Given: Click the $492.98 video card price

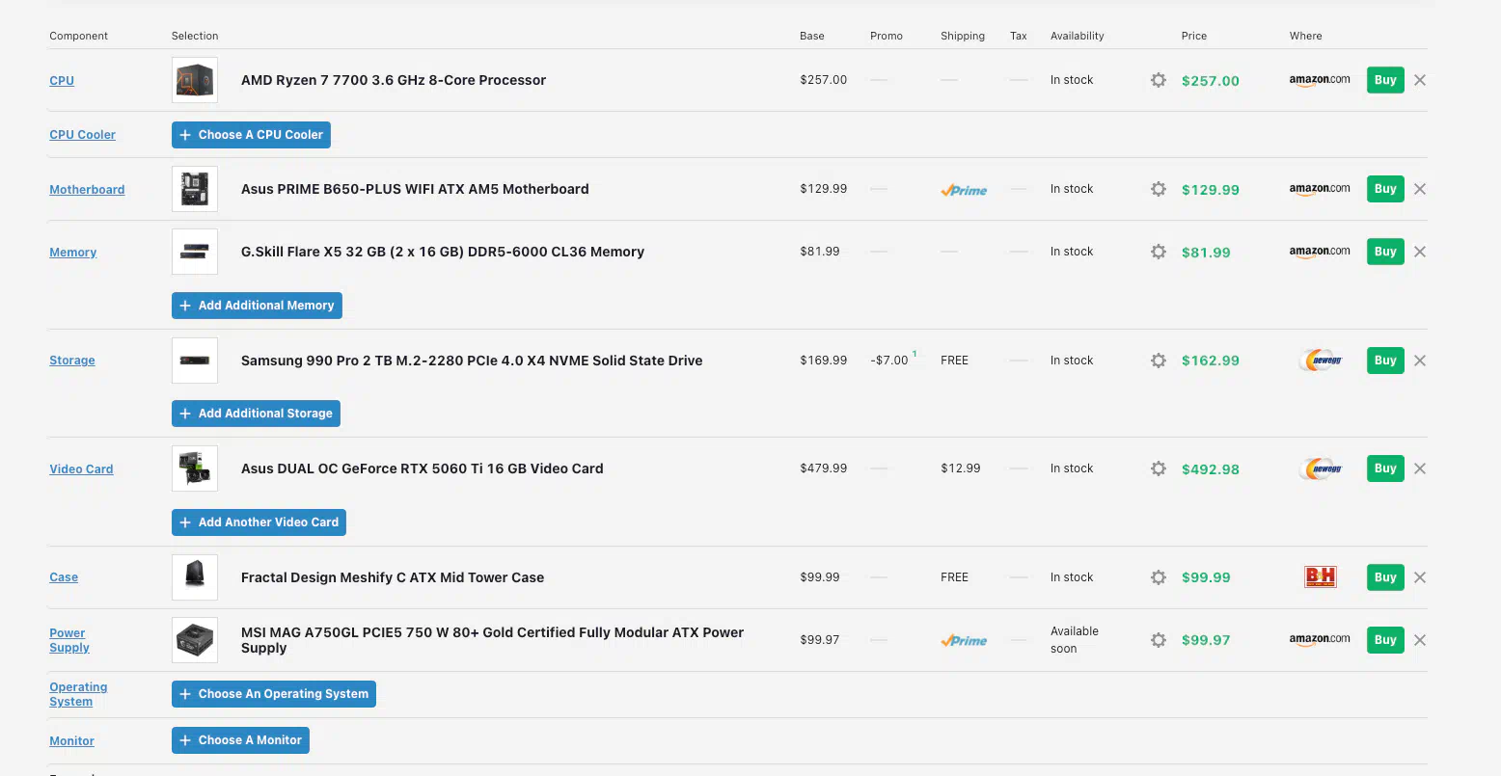Looking at the screenshot, I should pyautogui.click(x=1211, y=469).
